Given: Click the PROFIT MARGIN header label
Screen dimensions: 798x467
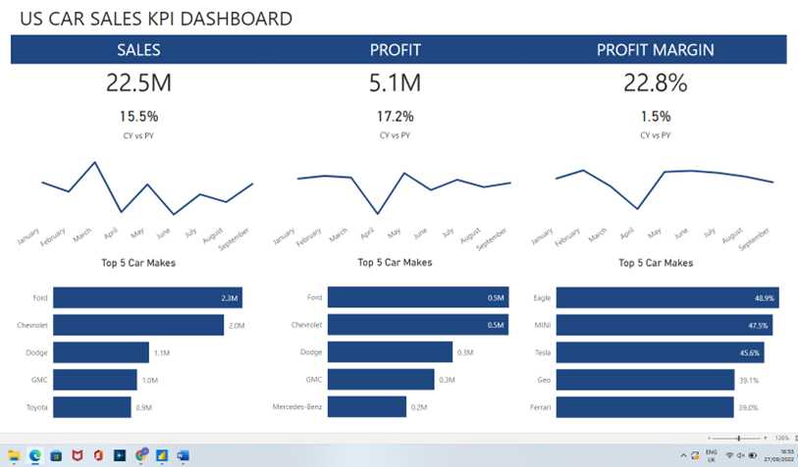Looking at the screenshot, I should click(656, 50).
